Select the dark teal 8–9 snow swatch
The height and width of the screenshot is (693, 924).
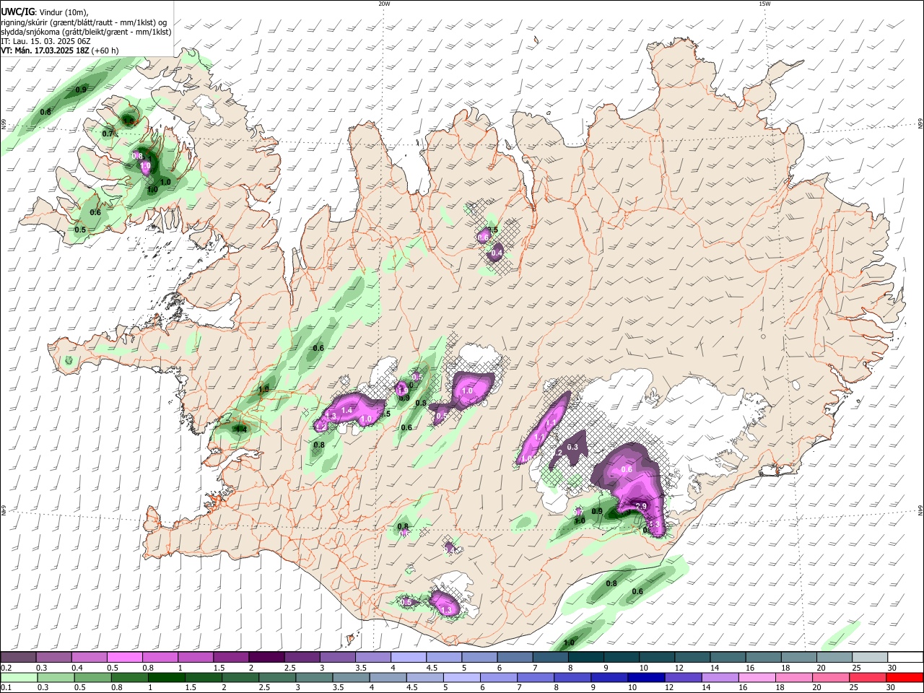tap(586, 657)
